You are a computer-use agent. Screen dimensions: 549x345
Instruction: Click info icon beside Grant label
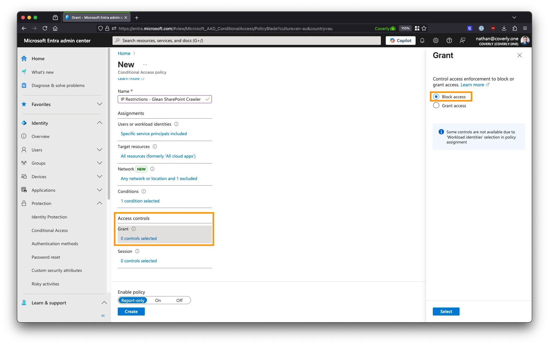pos(133,229)
